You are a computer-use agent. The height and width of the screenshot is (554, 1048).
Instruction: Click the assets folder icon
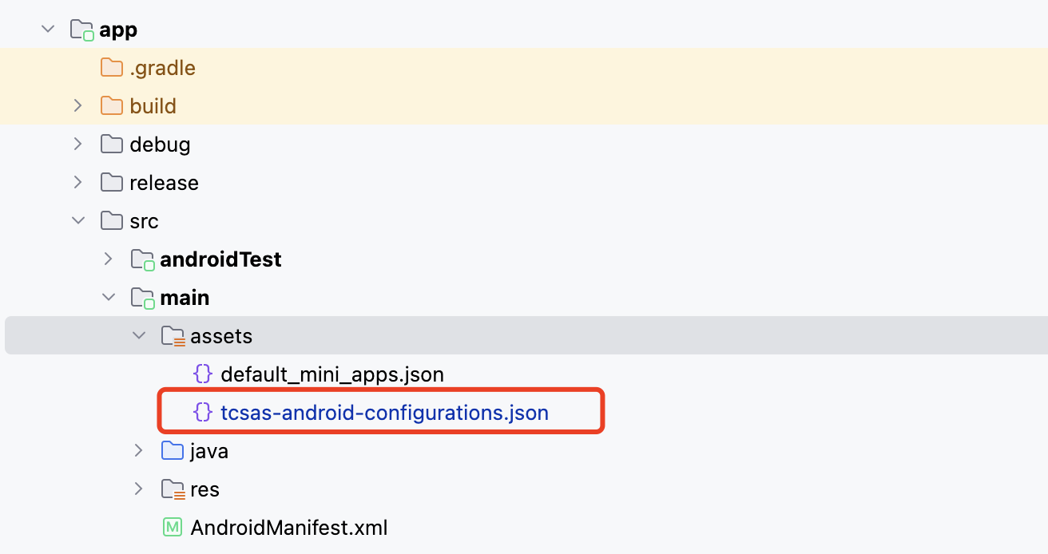point(173,335)
